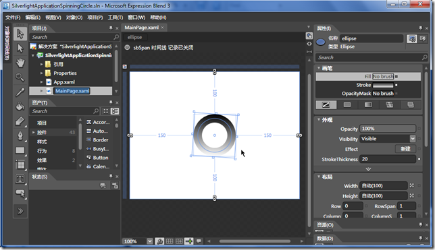Switch Assets panel to list view
This screenshot has height=250, width=435.
click(x=115, y=111)
